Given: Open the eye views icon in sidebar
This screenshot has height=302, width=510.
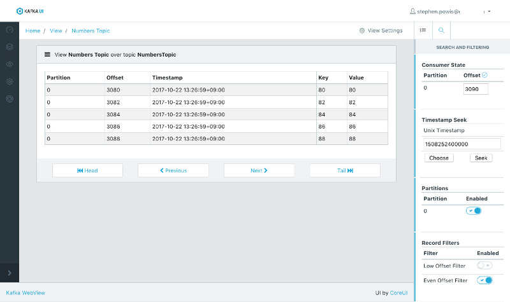Looking at the screenshot, I should coord(10,64).
